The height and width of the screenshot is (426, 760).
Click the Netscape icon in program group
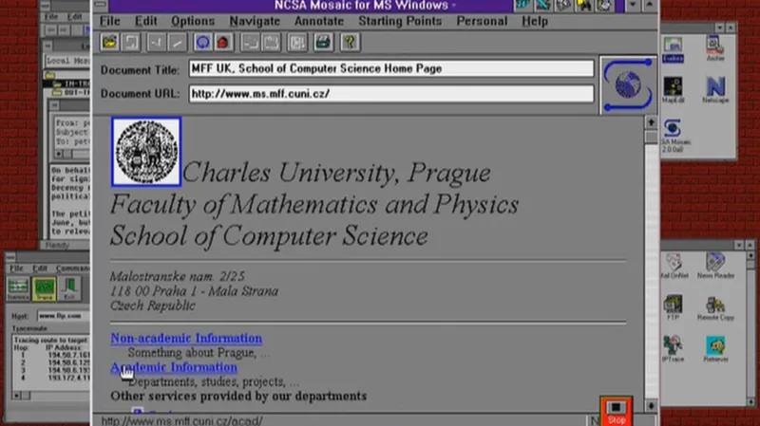pyautogui.click(x=715, y=90)
